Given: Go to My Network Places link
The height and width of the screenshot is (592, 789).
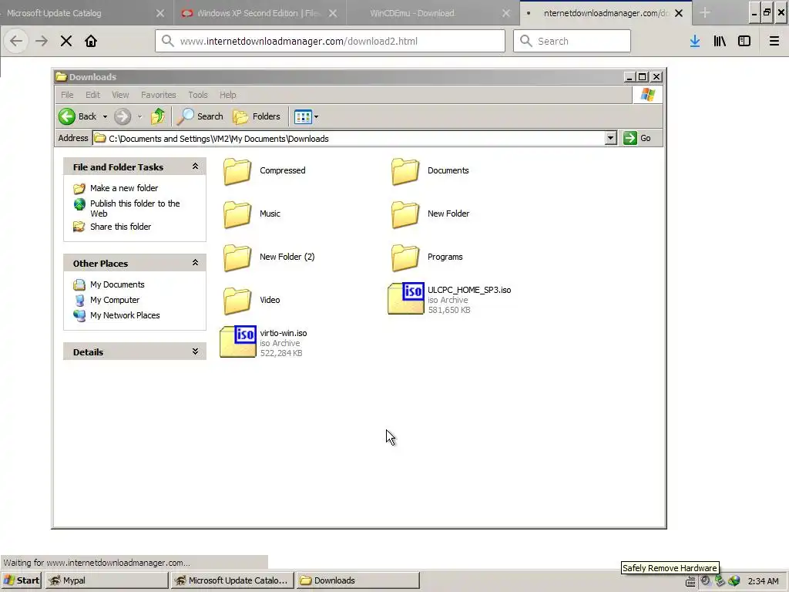Looking at the screenshot, I should 125,315.
